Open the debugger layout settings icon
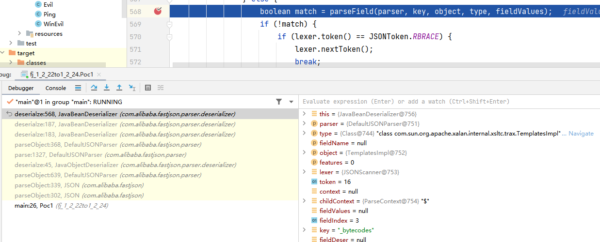Viewport: 600px width, 242px height. click(x=78, y=88)
